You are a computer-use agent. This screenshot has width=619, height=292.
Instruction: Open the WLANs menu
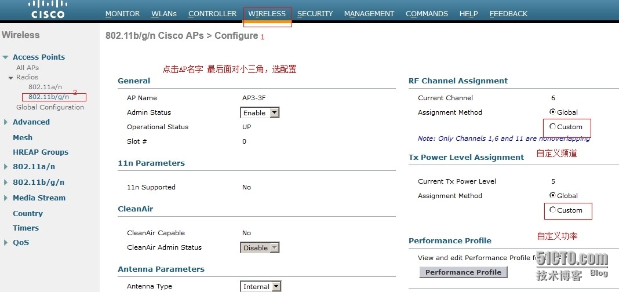(x=164, y=14)
